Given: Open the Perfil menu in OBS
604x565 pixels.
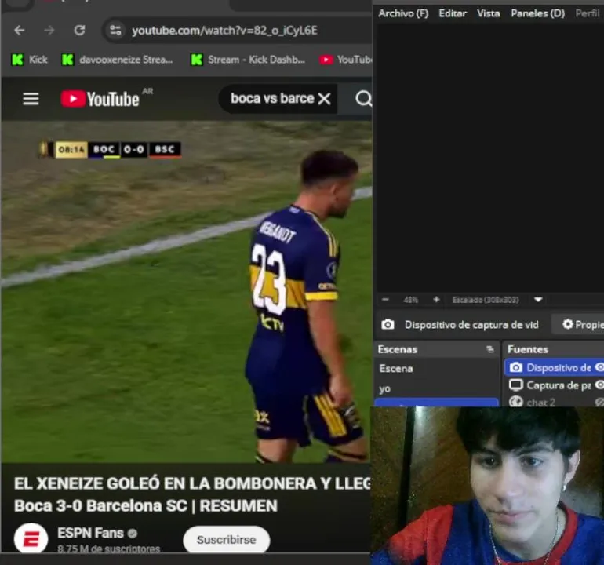Looking at the screenshot, I should (588, 13).
